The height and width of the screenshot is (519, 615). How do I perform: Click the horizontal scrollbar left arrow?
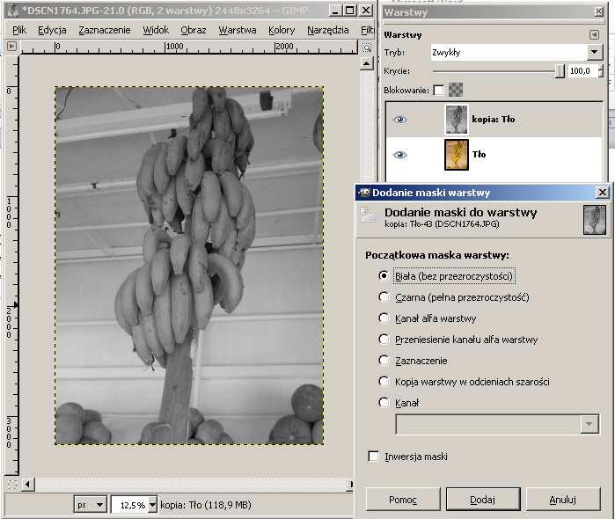coord(27,485)
